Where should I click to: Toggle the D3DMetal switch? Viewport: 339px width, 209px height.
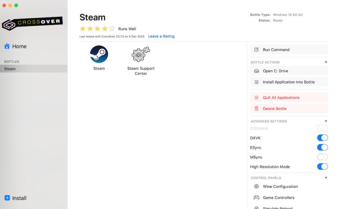[x=322, y=128]
